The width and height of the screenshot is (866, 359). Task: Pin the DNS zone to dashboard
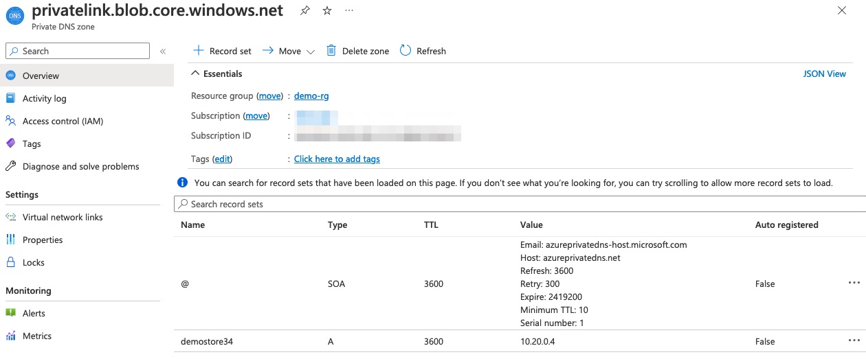coord(305,11)
